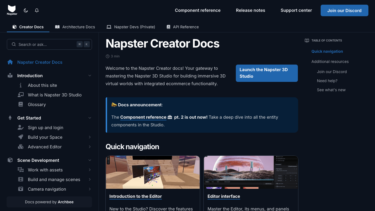This screenshot has height=211, width=375.
Task: Click Join our Discord button
Action: point(344,10)
